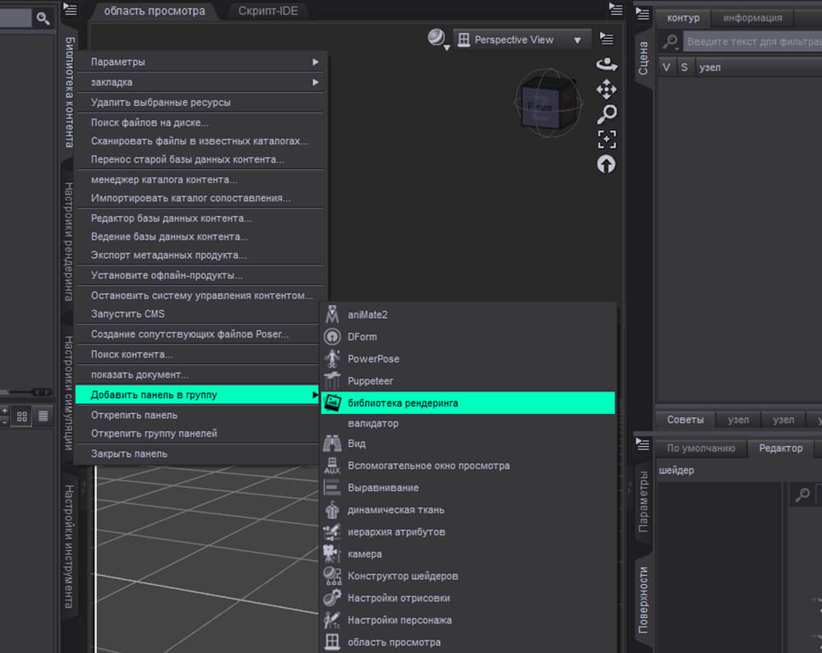Click the orbit camera viewport control
Viewport: 822px width, 653px height.
(x=607, y=64)
